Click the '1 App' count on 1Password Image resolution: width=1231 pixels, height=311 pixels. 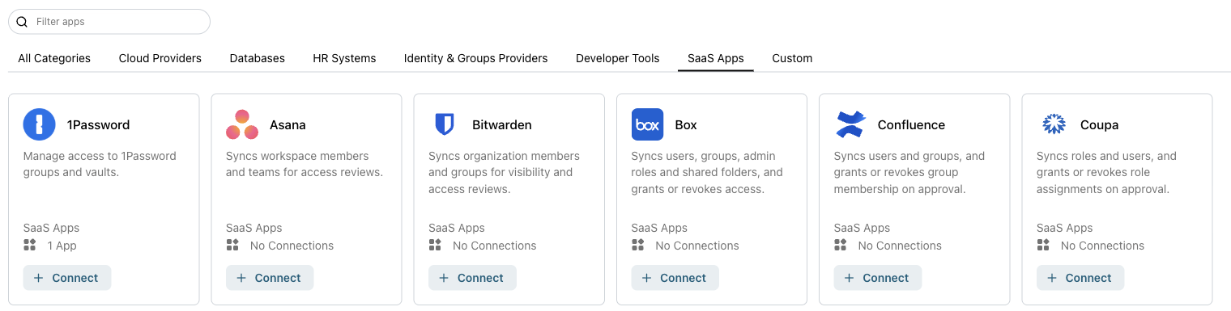pos(62,246)
